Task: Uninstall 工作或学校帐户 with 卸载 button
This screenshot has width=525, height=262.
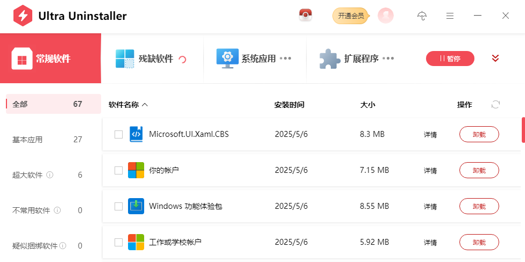Action: (479, 242)
